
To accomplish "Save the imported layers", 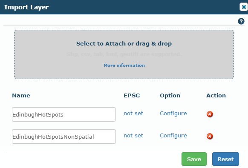I will coord(194,159).
